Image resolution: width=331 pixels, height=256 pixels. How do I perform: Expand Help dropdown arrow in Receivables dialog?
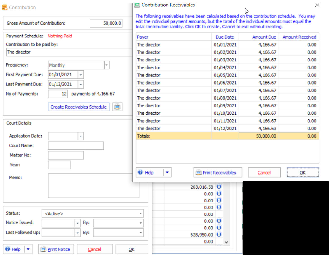pyautogui.click(x=167, y=173)
